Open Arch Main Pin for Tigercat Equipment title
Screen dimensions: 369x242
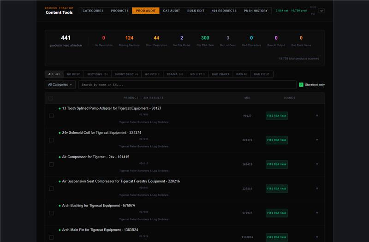click(x=100, y=230)
